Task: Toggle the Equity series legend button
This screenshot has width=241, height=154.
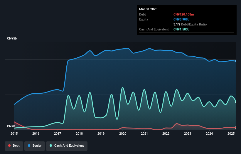Action: (35, 146)
